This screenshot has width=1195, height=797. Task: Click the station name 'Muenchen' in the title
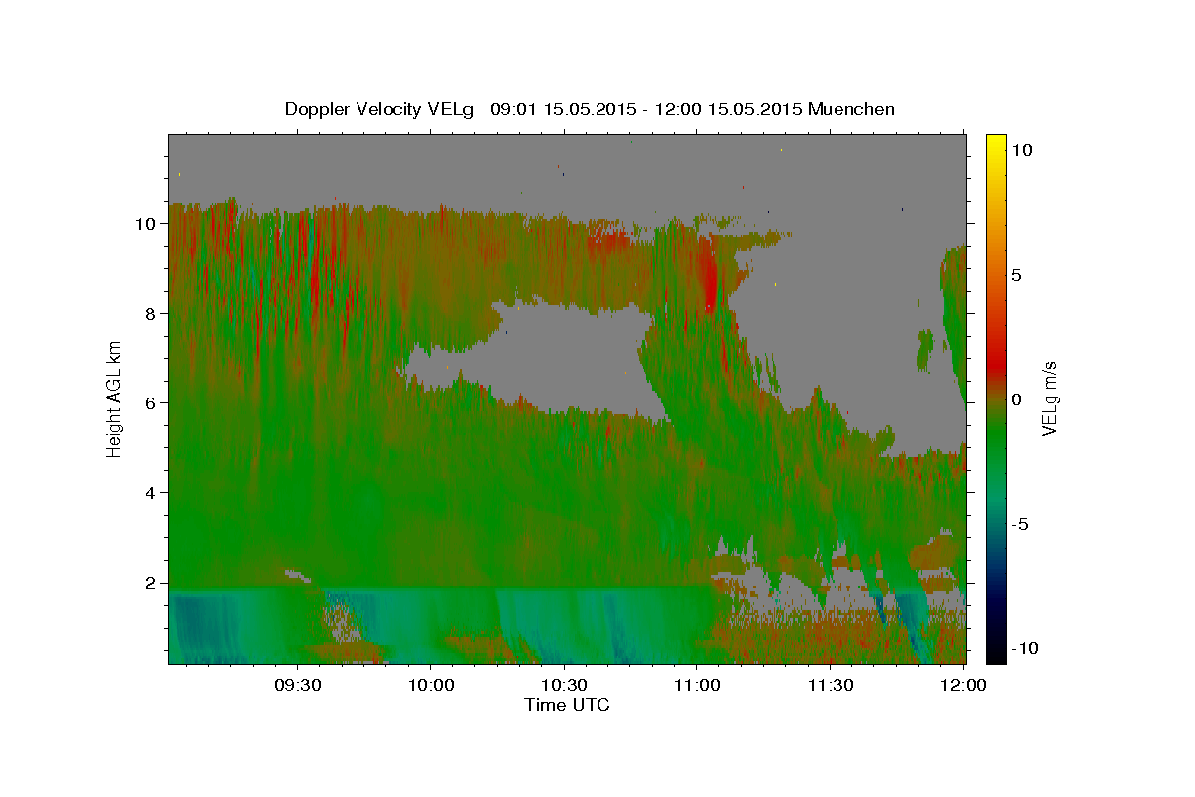[851, 109]
